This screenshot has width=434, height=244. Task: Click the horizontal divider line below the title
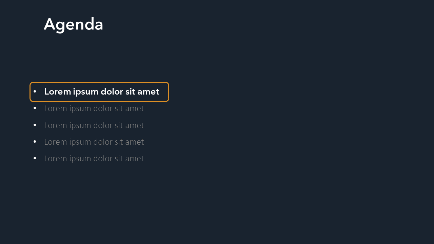[x=217, y=47]
